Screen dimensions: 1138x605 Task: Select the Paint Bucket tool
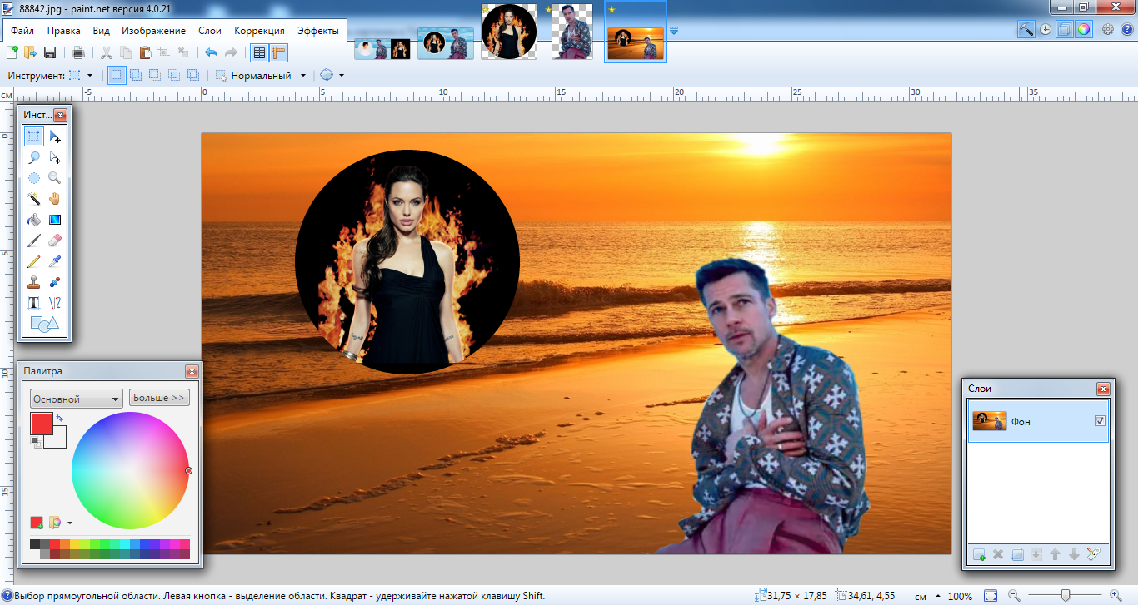34,220
